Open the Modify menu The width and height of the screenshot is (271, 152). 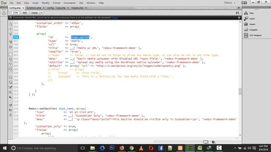click(x=46, y=3)
